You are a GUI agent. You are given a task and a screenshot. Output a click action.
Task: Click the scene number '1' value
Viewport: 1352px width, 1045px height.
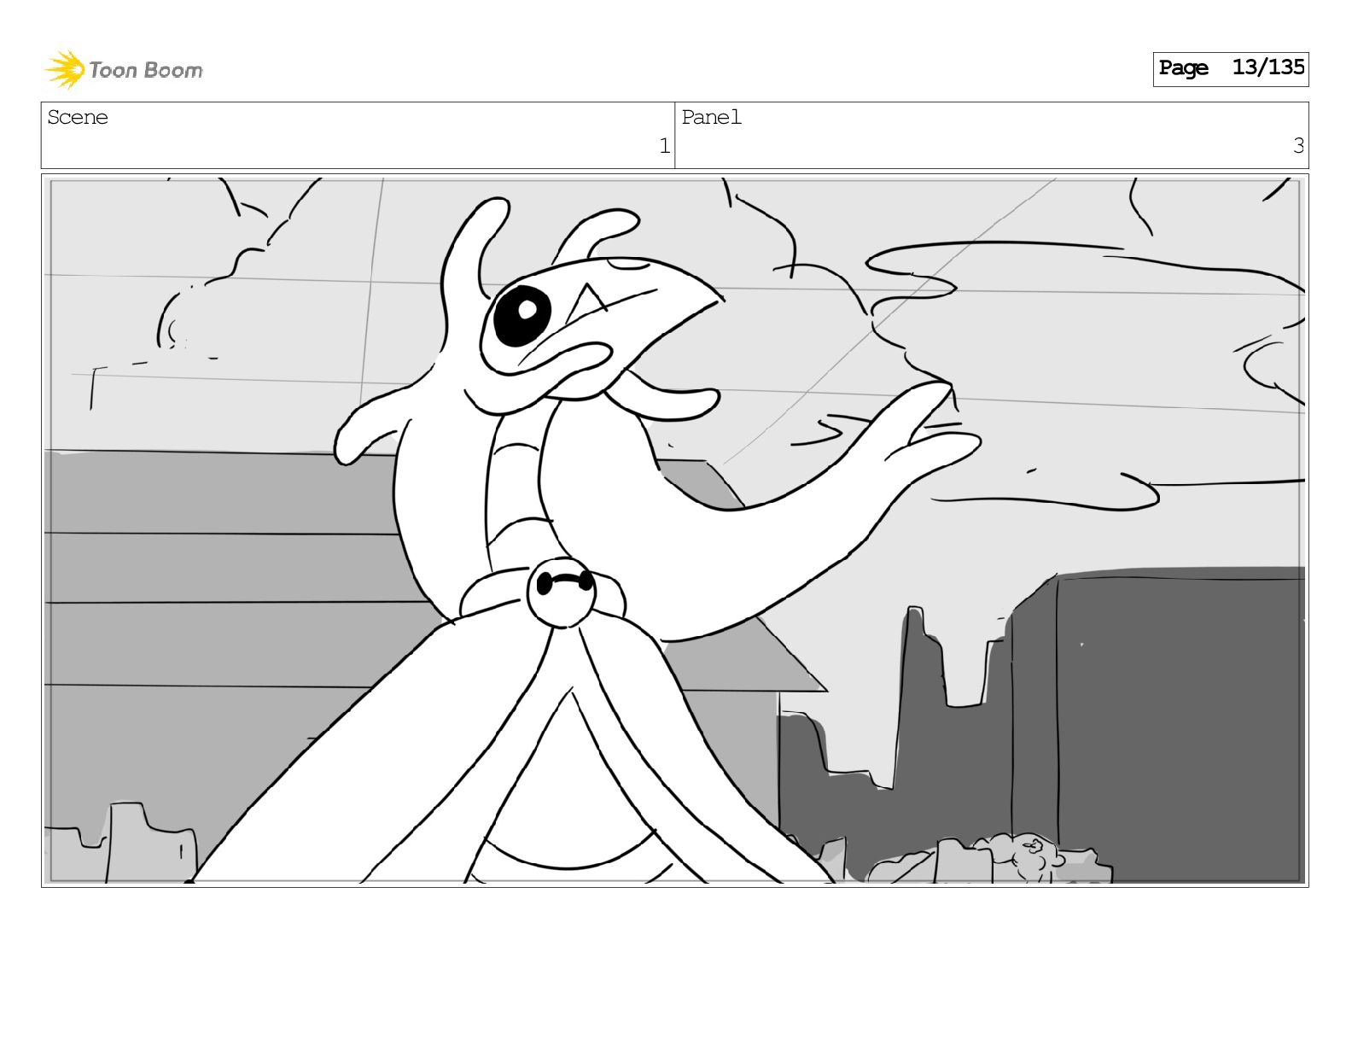(664, 146)
